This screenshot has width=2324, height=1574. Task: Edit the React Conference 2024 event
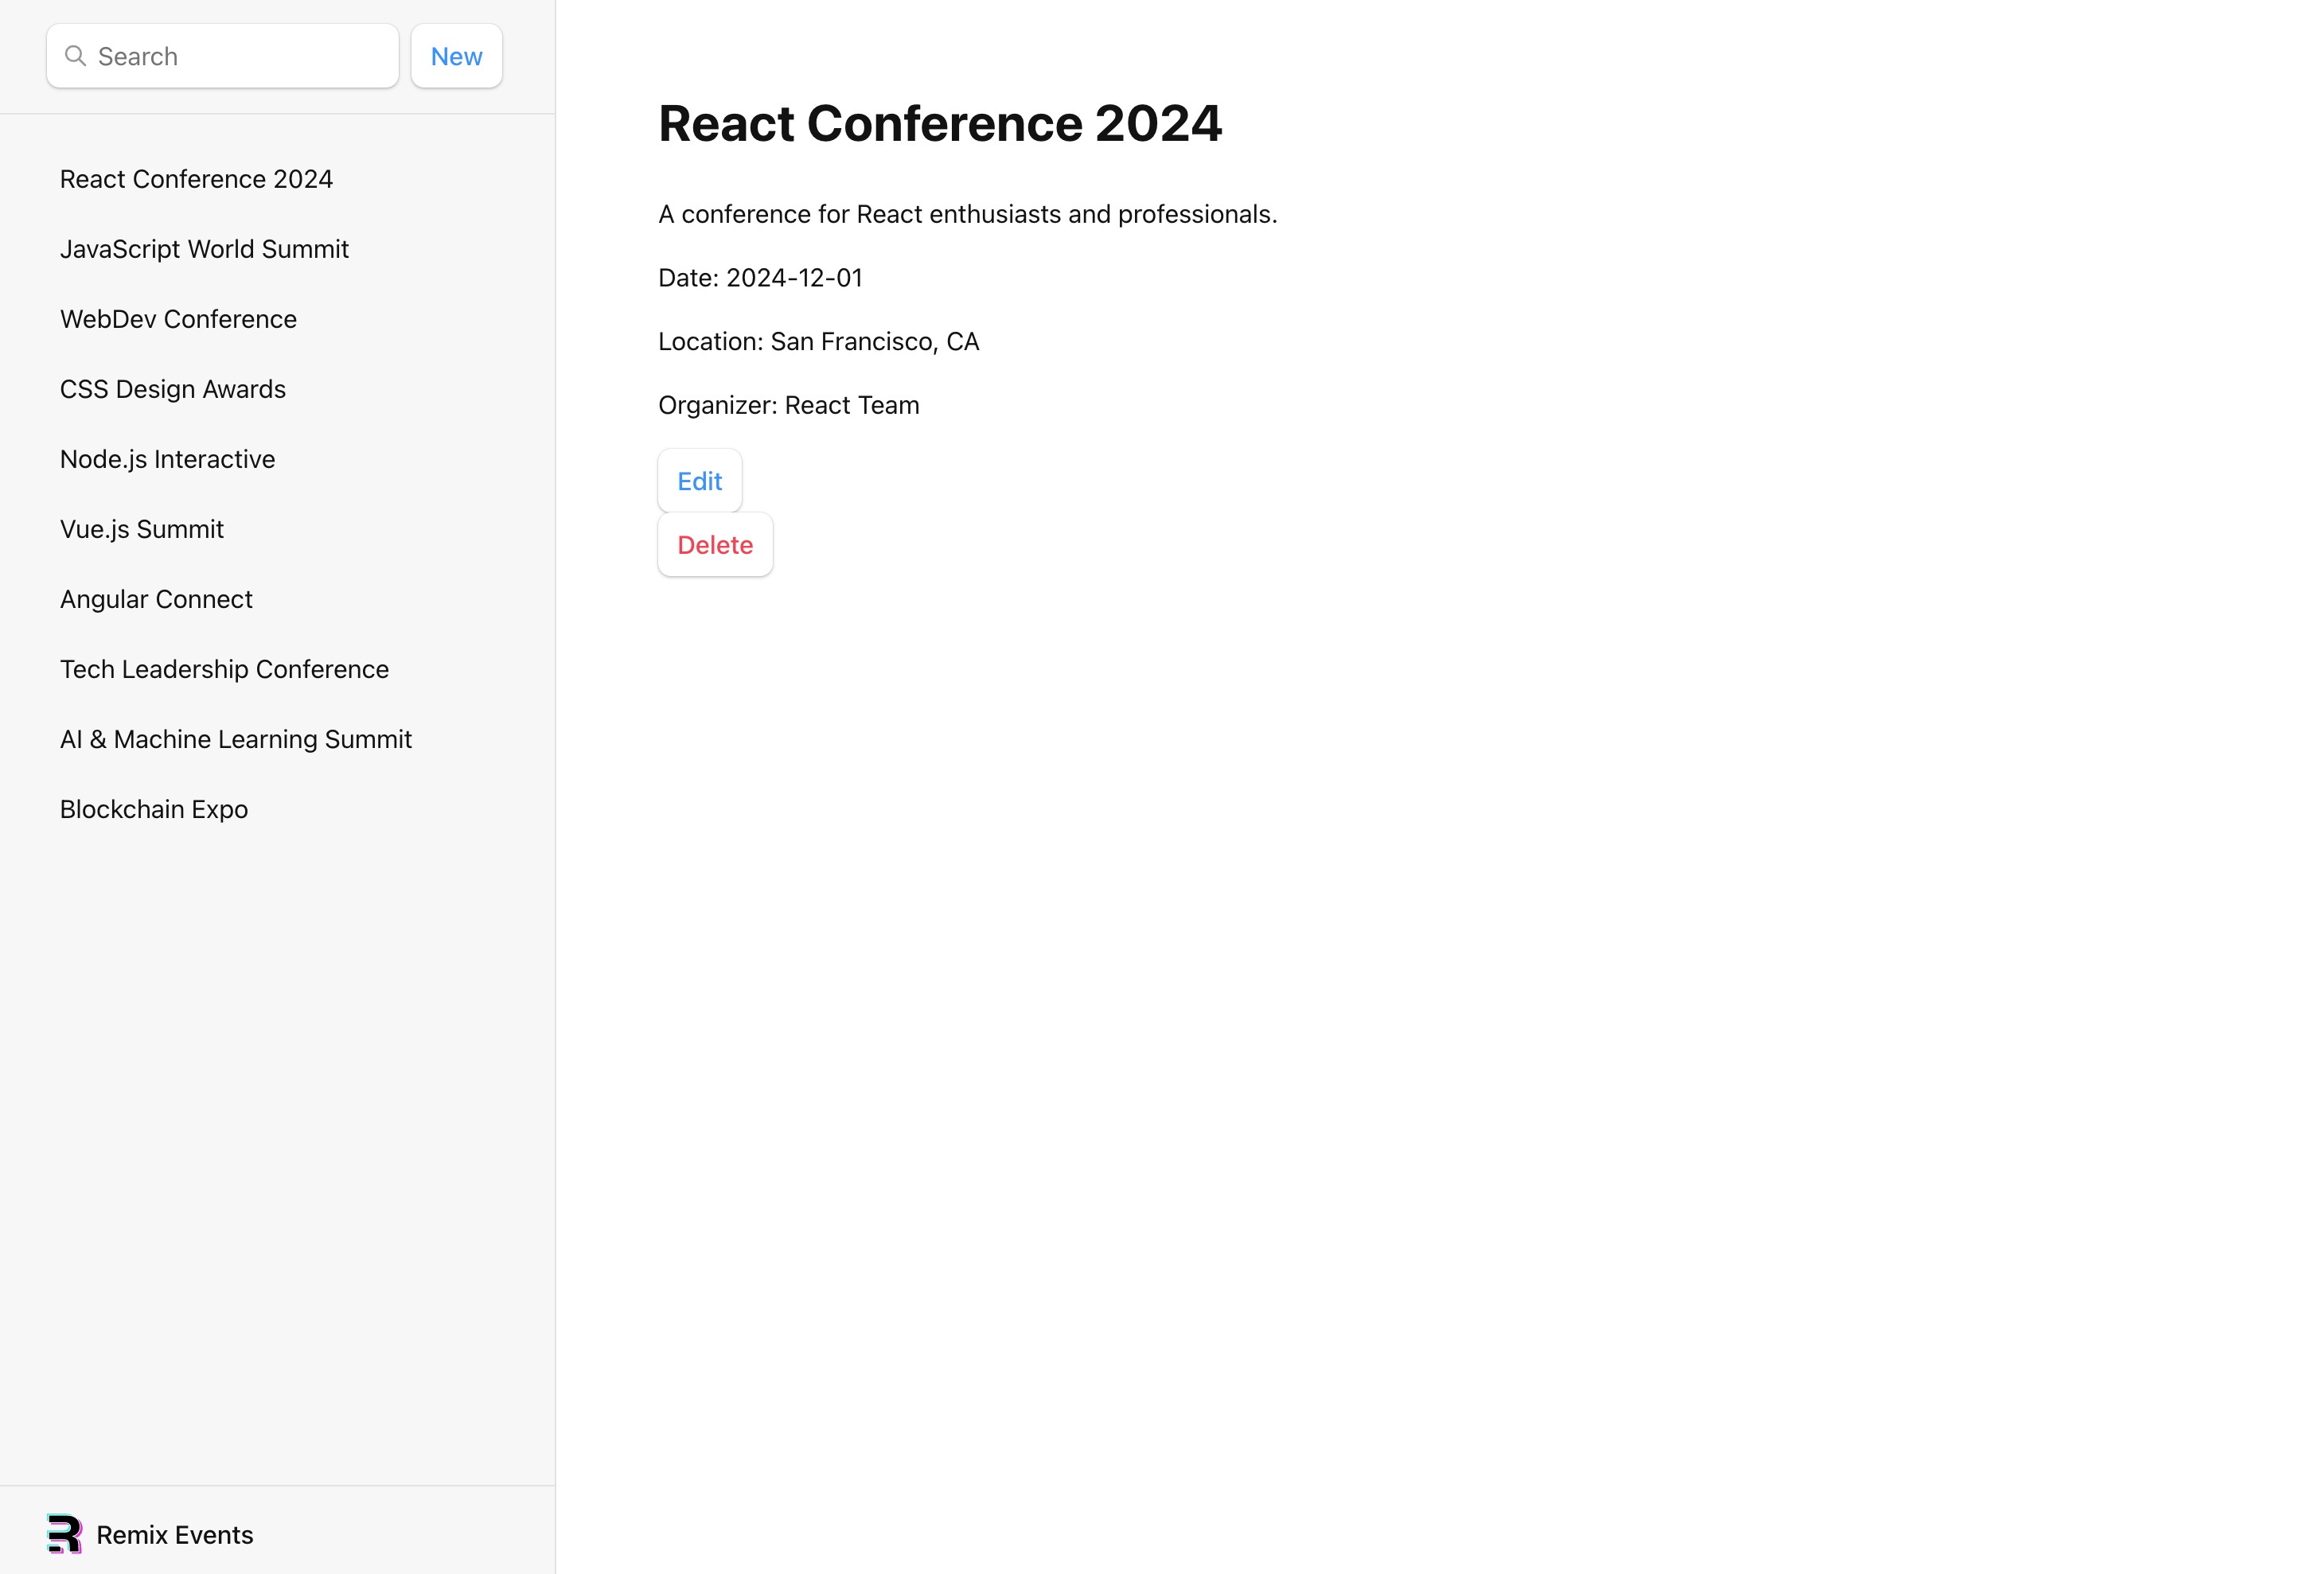point(700,481)
